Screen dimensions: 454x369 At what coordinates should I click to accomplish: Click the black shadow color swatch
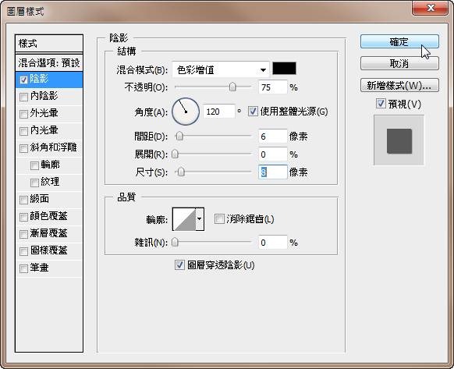[x=284, y=69]
